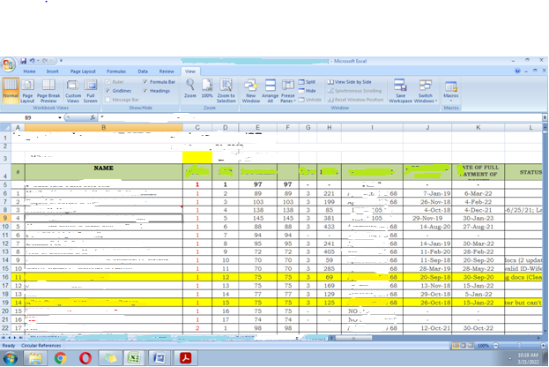This screenshot has width=549, height=367.
Task: Select row 16 header
Action: 5,277
